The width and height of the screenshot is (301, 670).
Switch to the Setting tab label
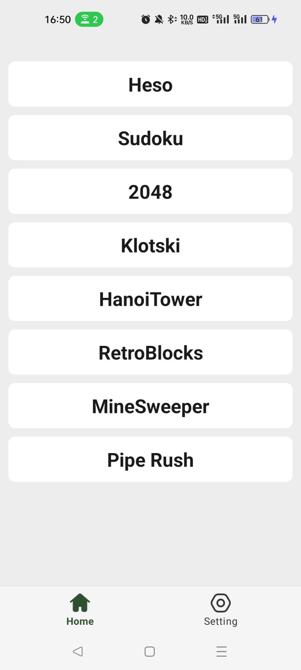coord(221,621)
